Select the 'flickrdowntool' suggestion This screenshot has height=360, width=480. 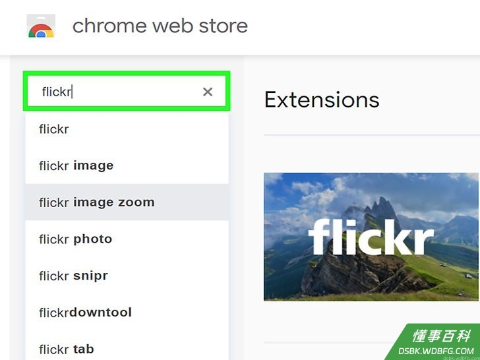(x=127, y=313)
